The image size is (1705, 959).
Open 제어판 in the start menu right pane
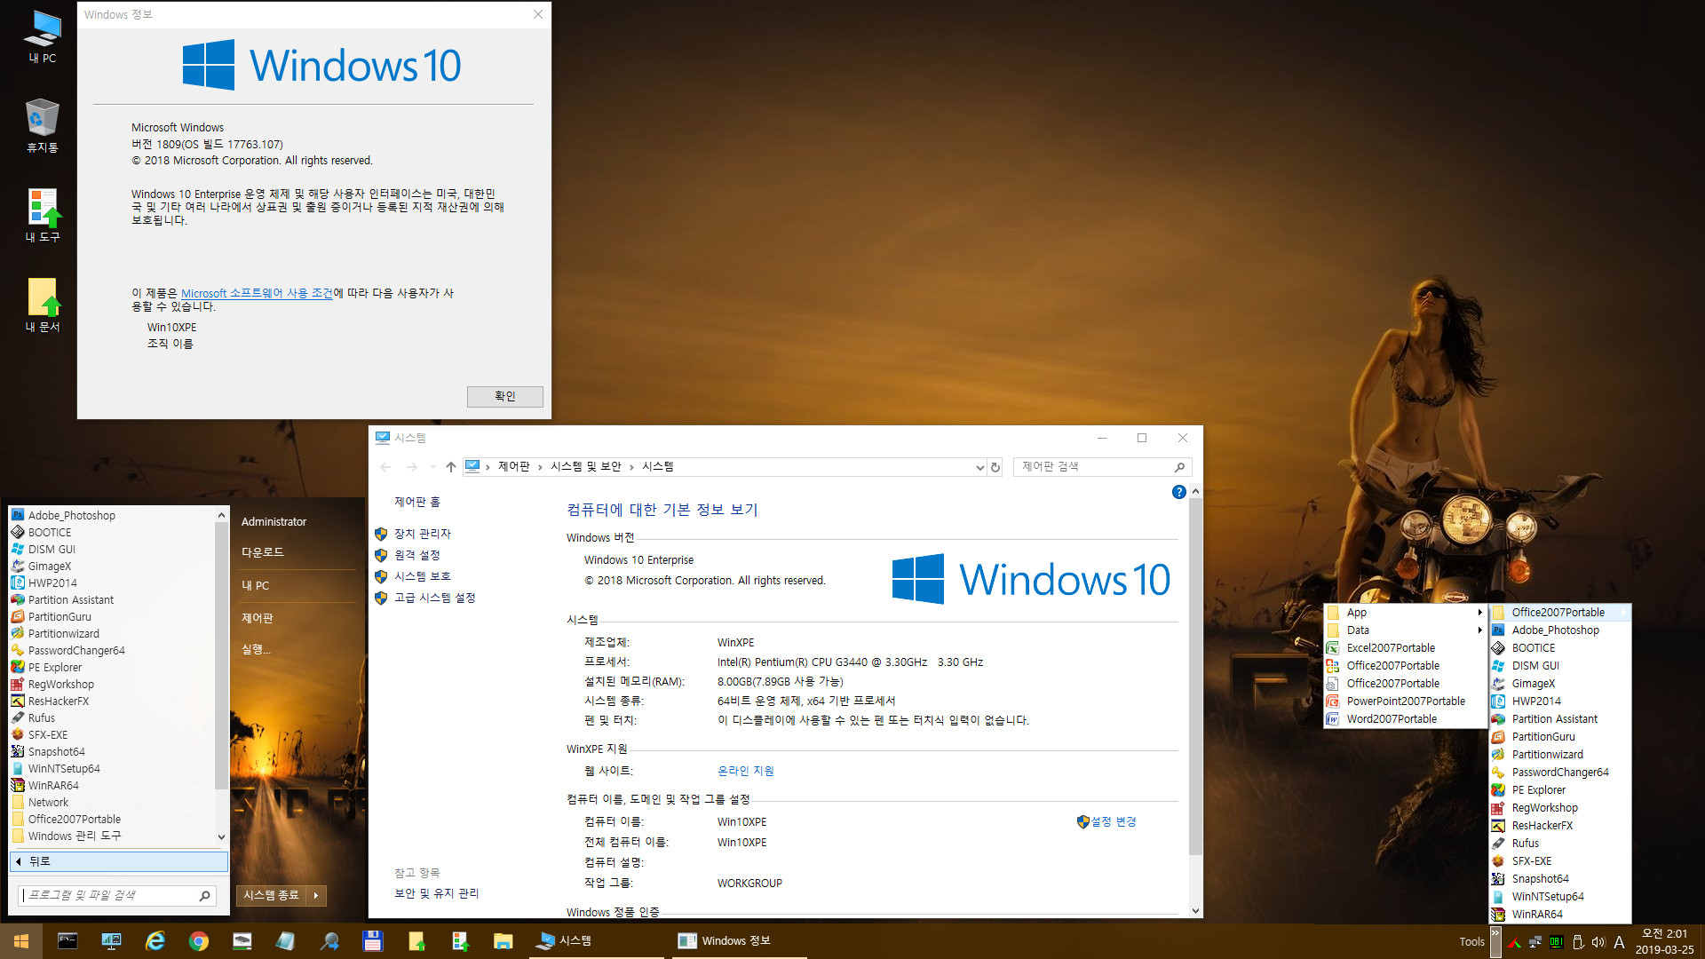click(x=258, y=617)
